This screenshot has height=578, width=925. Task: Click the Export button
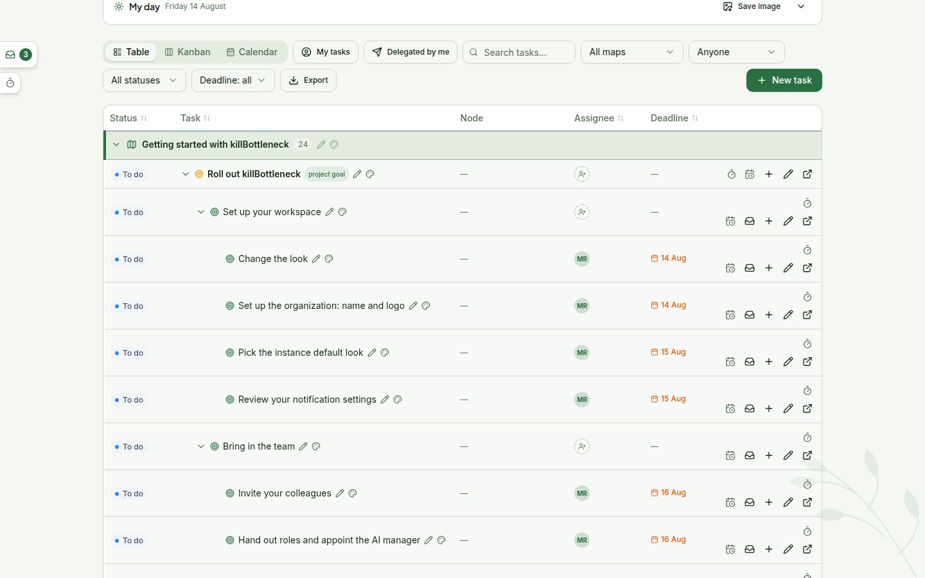[308, 80]
